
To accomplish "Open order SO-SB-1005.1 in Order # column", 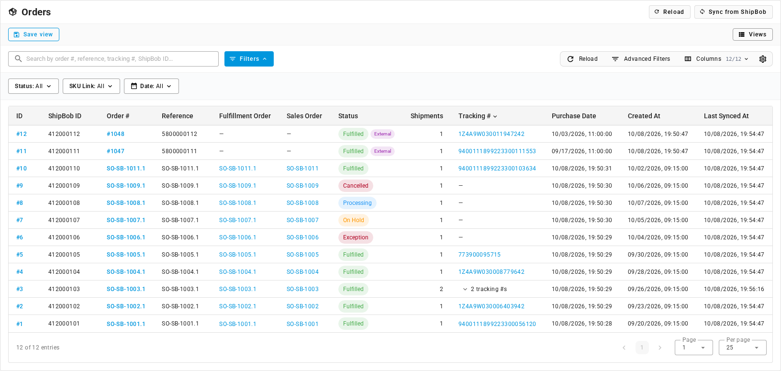I will tap(126, 255).
